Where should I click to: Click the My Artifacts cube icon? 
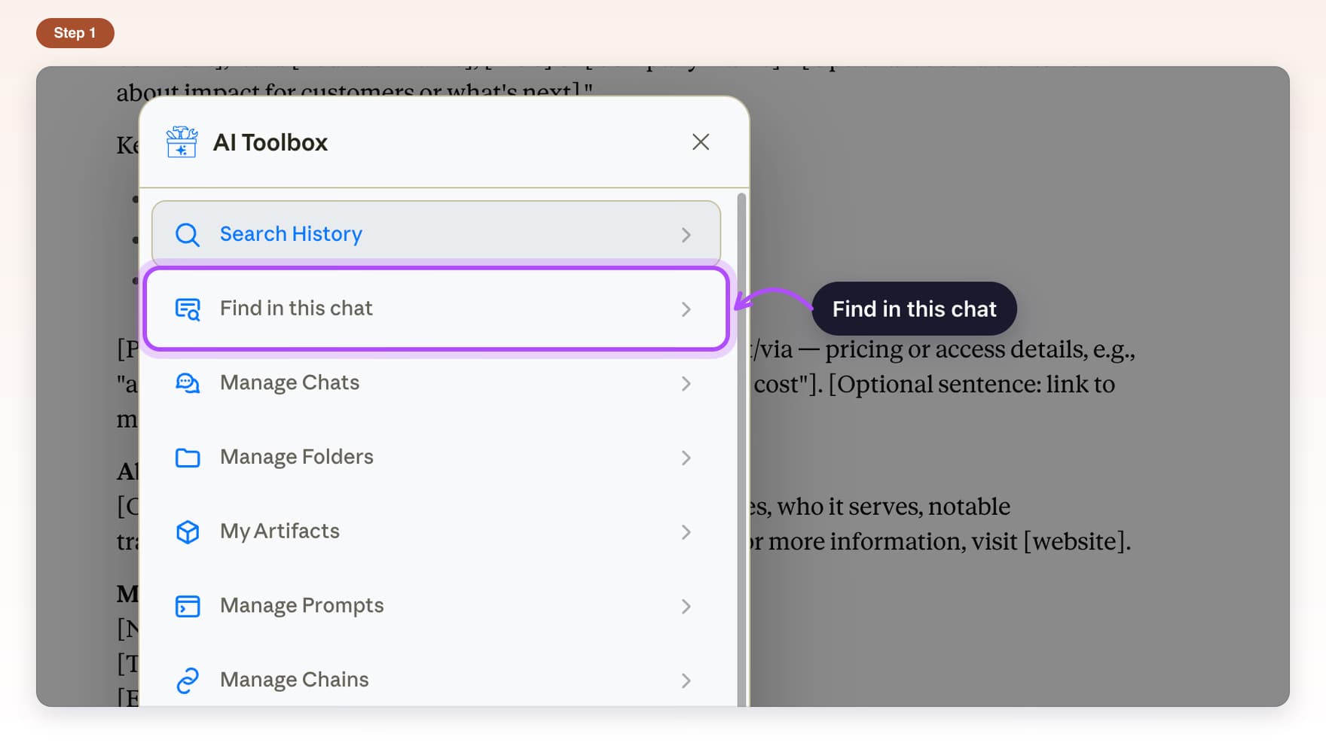click(x=188, y=531)
